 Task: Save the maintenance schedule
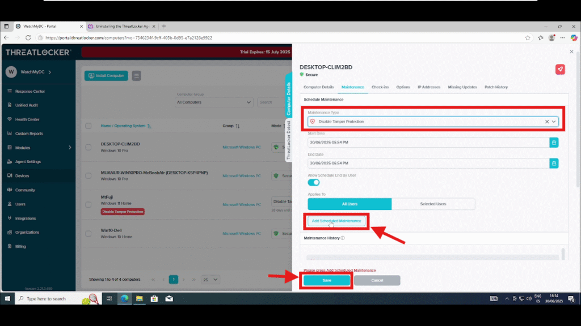[326, 280]
